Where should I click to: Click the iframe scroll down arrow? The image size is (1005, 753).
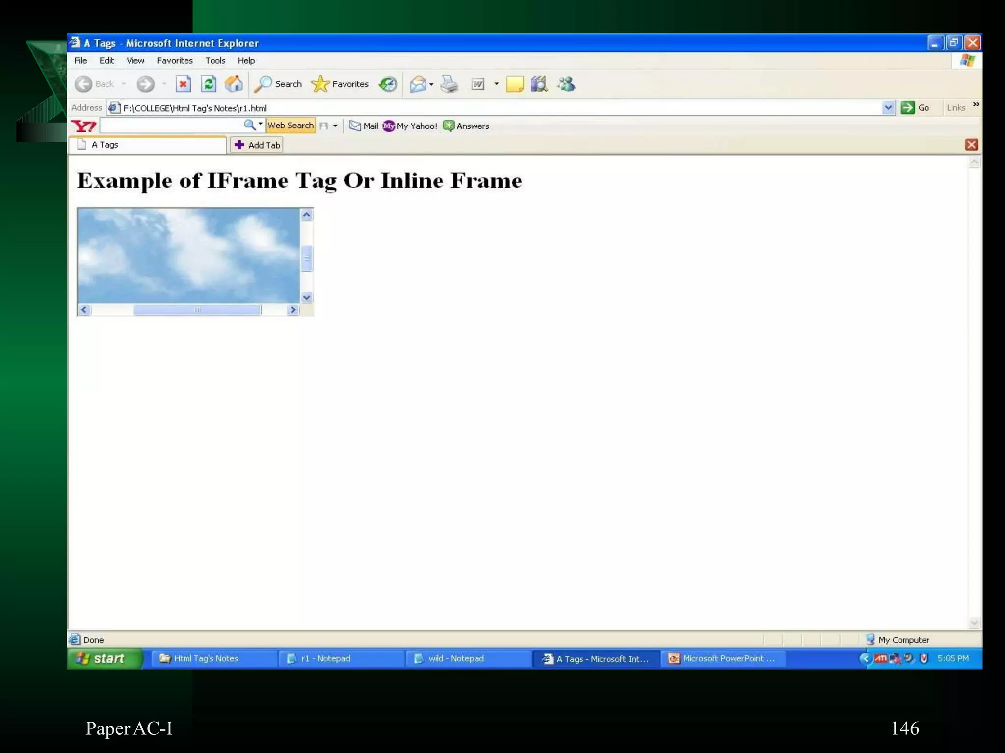307,297
